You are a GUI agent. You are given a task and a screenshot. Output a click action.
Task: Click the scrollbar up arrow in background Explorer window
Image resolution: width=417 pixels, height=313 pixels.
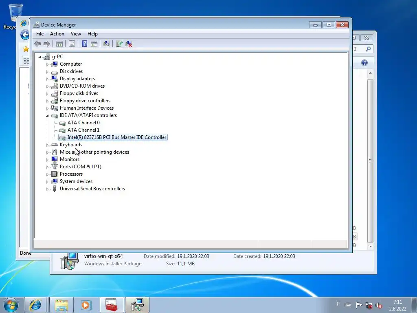click(371, 73)
